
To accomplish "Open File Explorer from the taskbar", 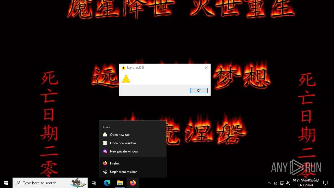I will (120, 183).
